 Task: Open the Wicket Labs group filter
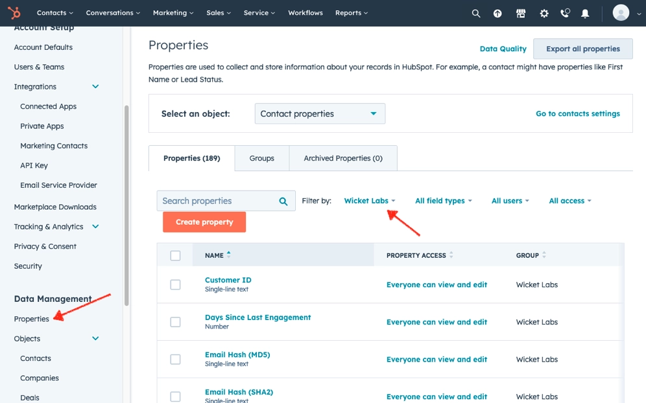point(369,201)
